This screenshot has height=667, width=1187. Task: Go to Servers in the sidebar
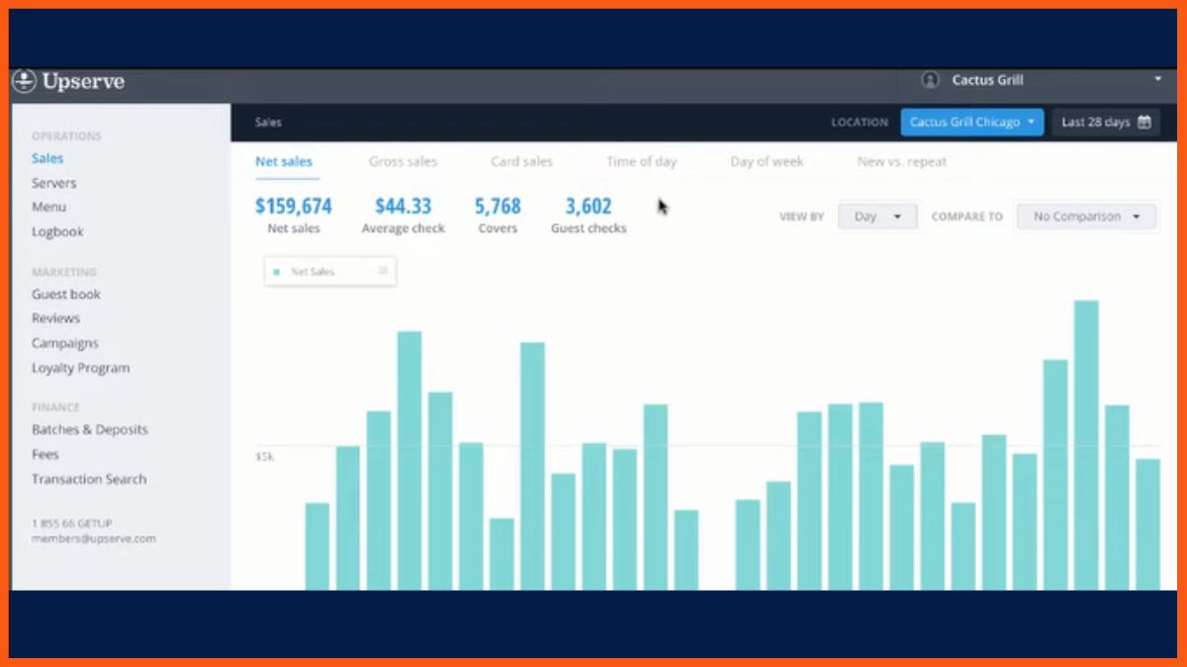pos(53,183)
